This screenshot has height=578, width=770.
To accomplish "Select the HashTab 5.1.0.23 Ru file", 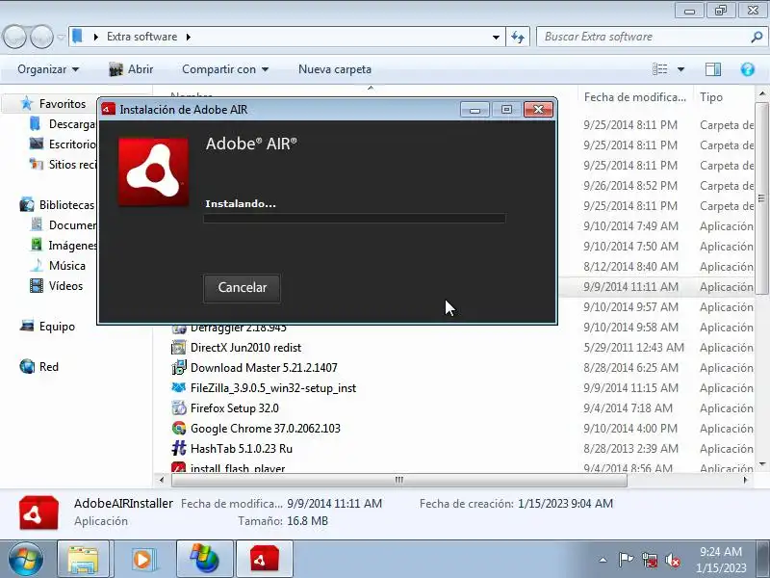I will point(242,448).
